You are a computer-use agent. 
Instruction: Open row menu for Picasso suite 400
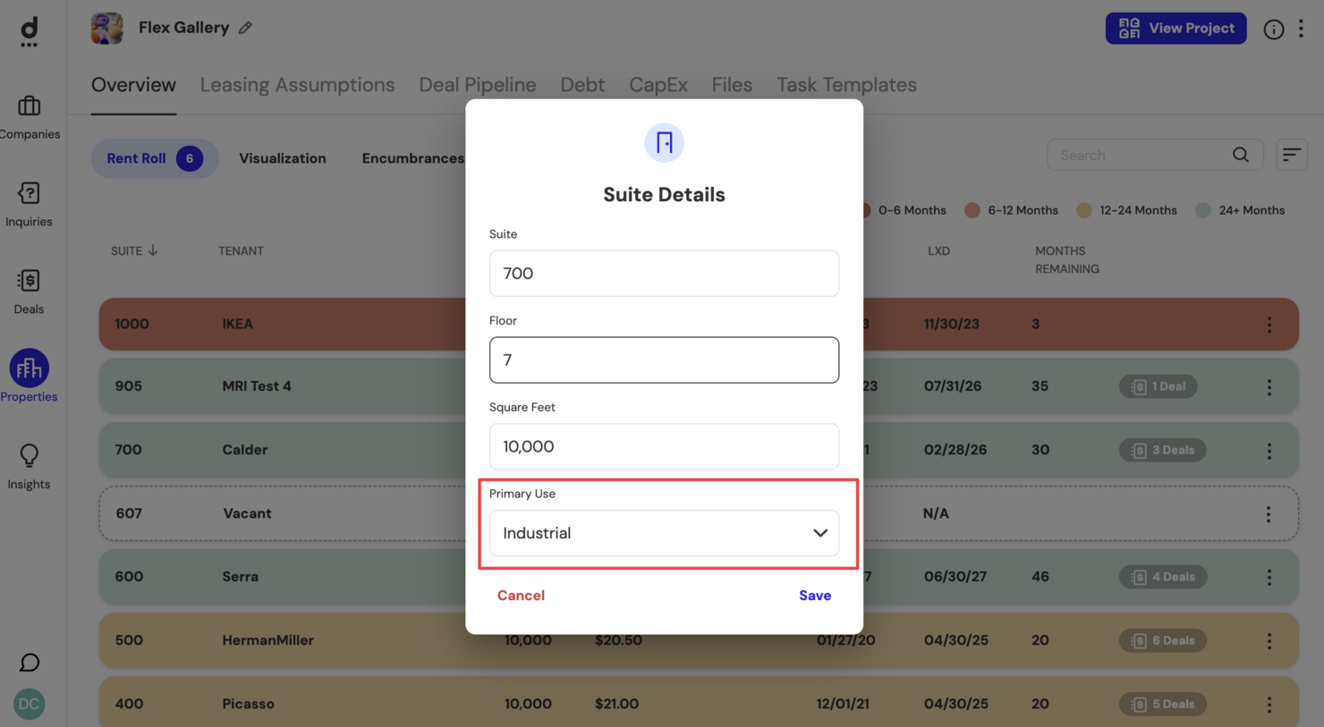(1269, 705)
